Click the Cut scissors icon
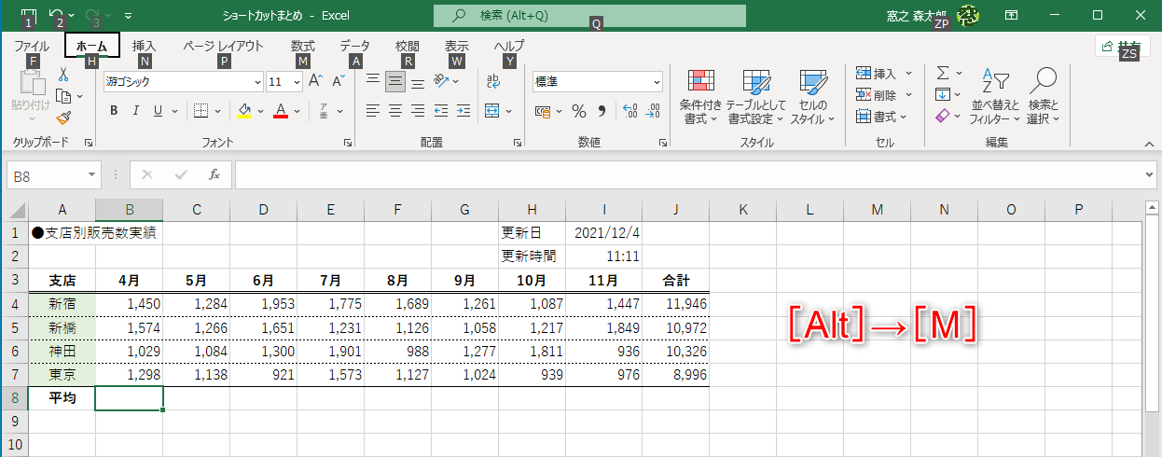Viewport: 1162px width, 457px height. pyautogui.click(x=63, y=75)
